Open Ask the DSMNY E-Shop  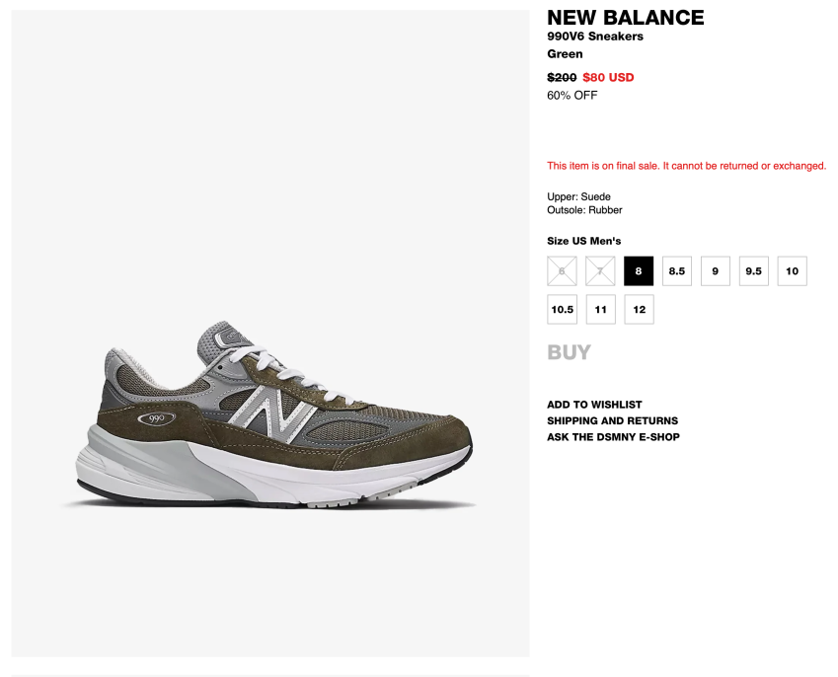click(613, 437)
